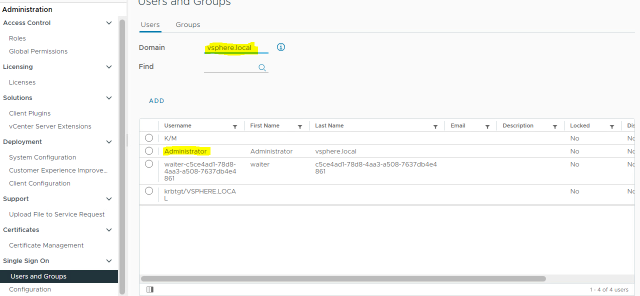The height and width of the screenshot is (296, 640).
Task: Click the Administrator username cell
Action: pos(185,151)
